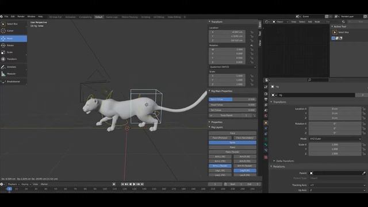The width and height of the screenshot is (368, 207).
Task: Toggle the Face (Primary) rig layer
Action: point(220,138)
